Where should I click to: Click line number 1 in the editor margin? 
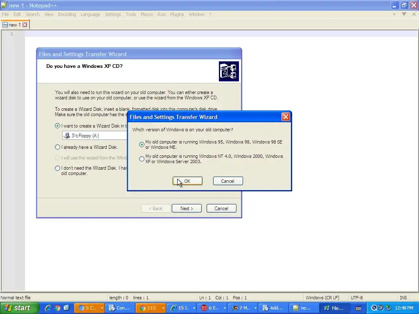(x=11, y=34)
